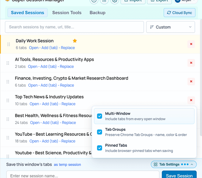Click 'Preserve Chrome Tab Groups' description text
This screenshot has height=178, width=202.
tap(146, 135)
